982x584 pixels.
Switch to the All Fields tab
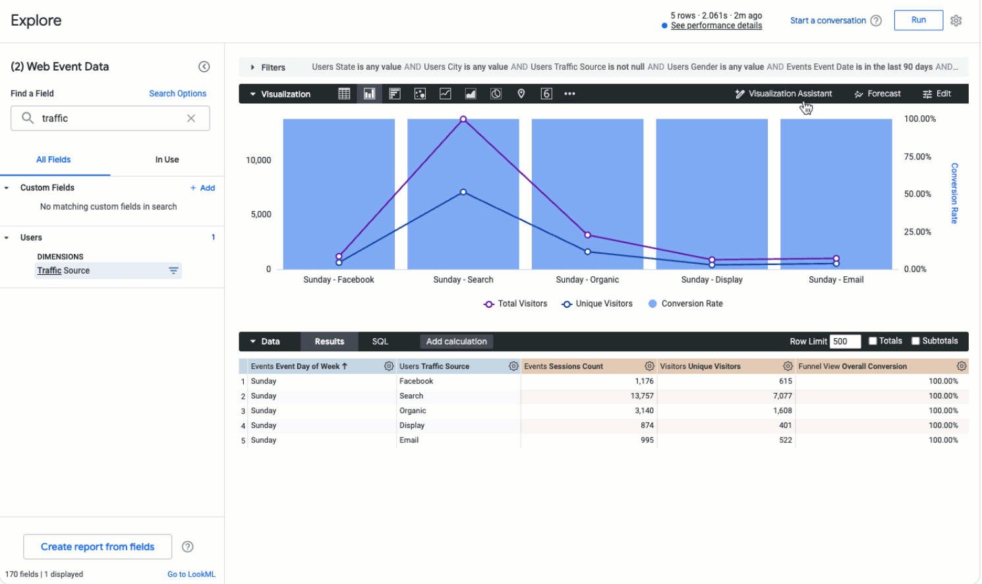click(x=53, y=160)
